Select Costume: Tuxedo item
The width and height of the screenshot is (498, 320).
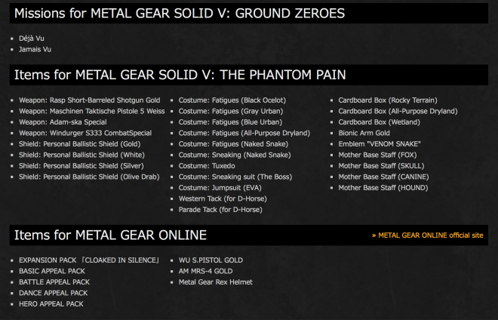click(x=207, y=166)
